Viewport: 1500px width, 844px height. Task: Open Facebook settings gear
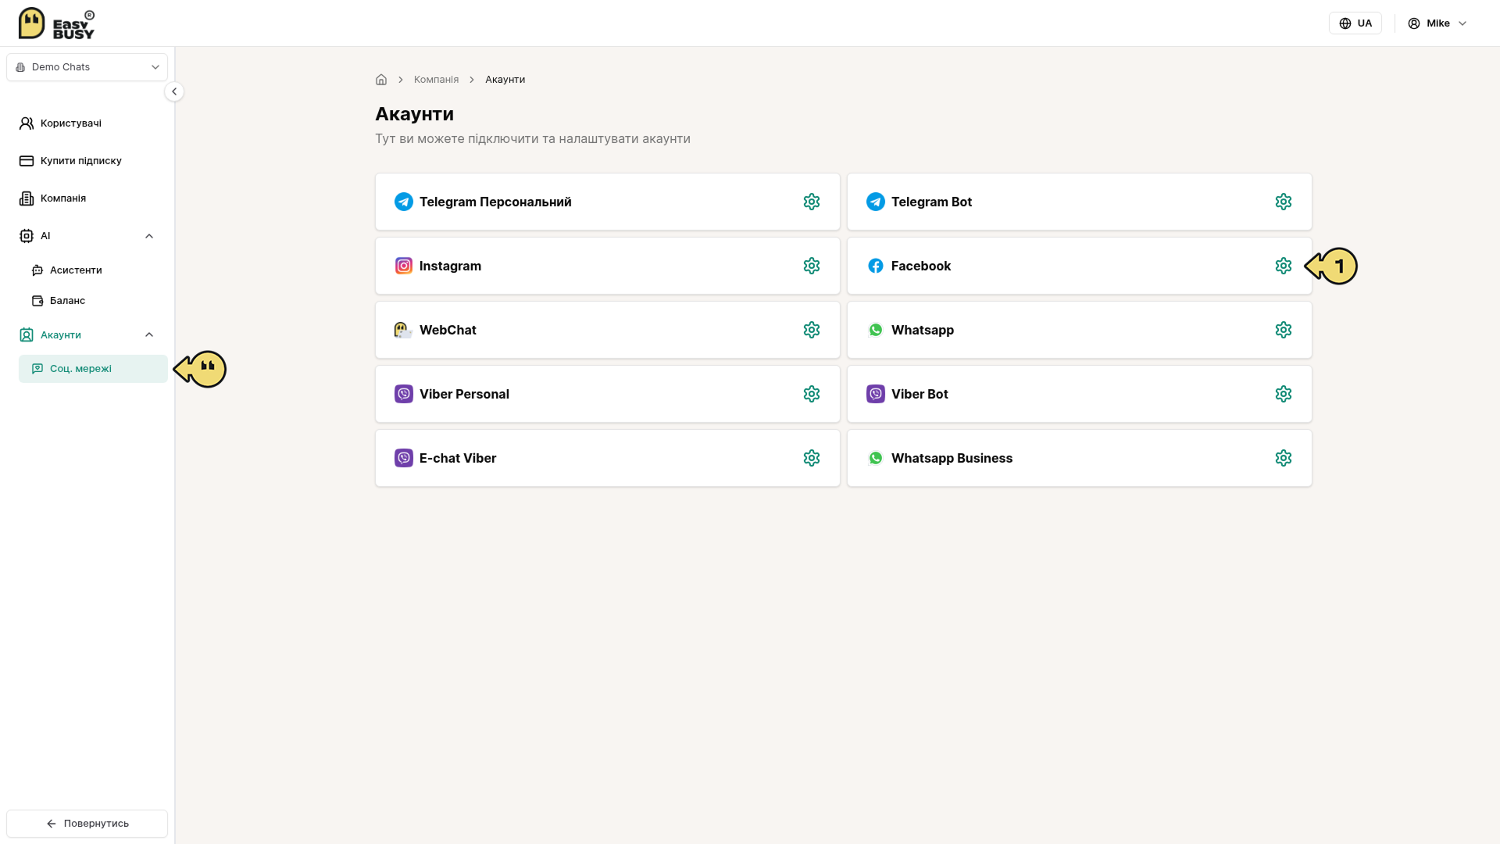coord(1284,266)
